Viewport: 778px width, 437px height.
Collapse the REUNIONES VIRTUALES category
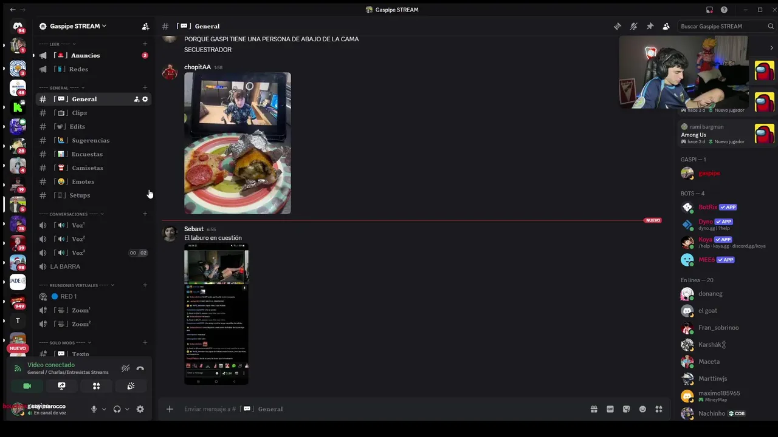click(x=82, y=285)
